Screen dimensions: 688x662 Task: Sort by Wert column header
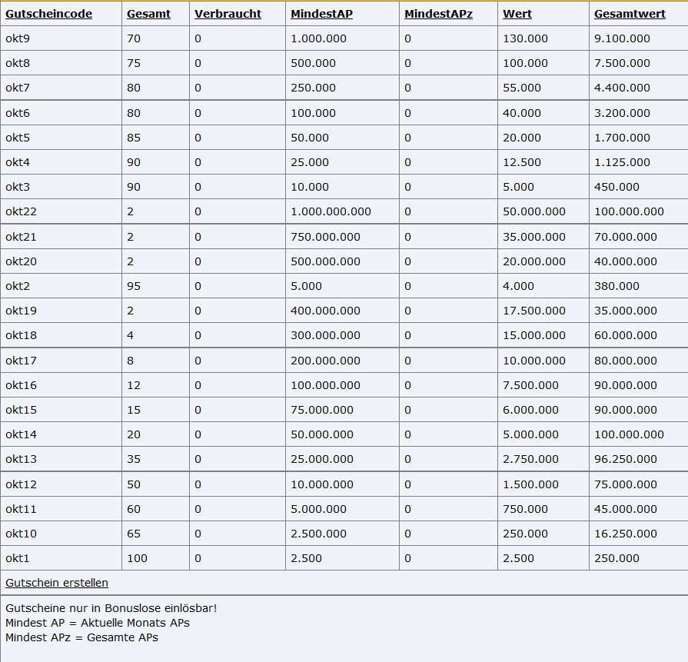(517, 14)
